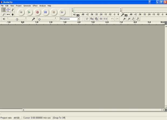Select the Time Shift tool

coord(8,14)
